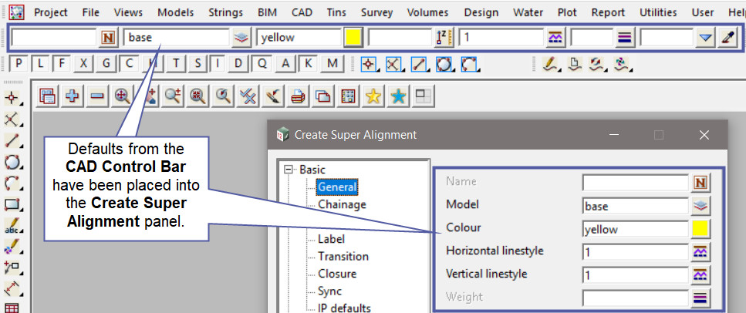This screenshot has height=313, width=746.
Task: Click the yellow Colour swatch in panel
Action: coord(701,229)
